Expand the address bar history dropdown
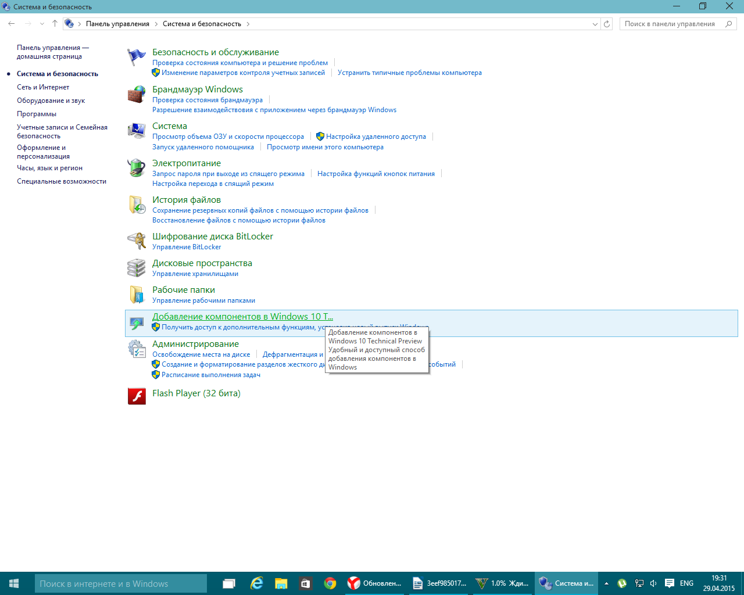 pos(595,24)
